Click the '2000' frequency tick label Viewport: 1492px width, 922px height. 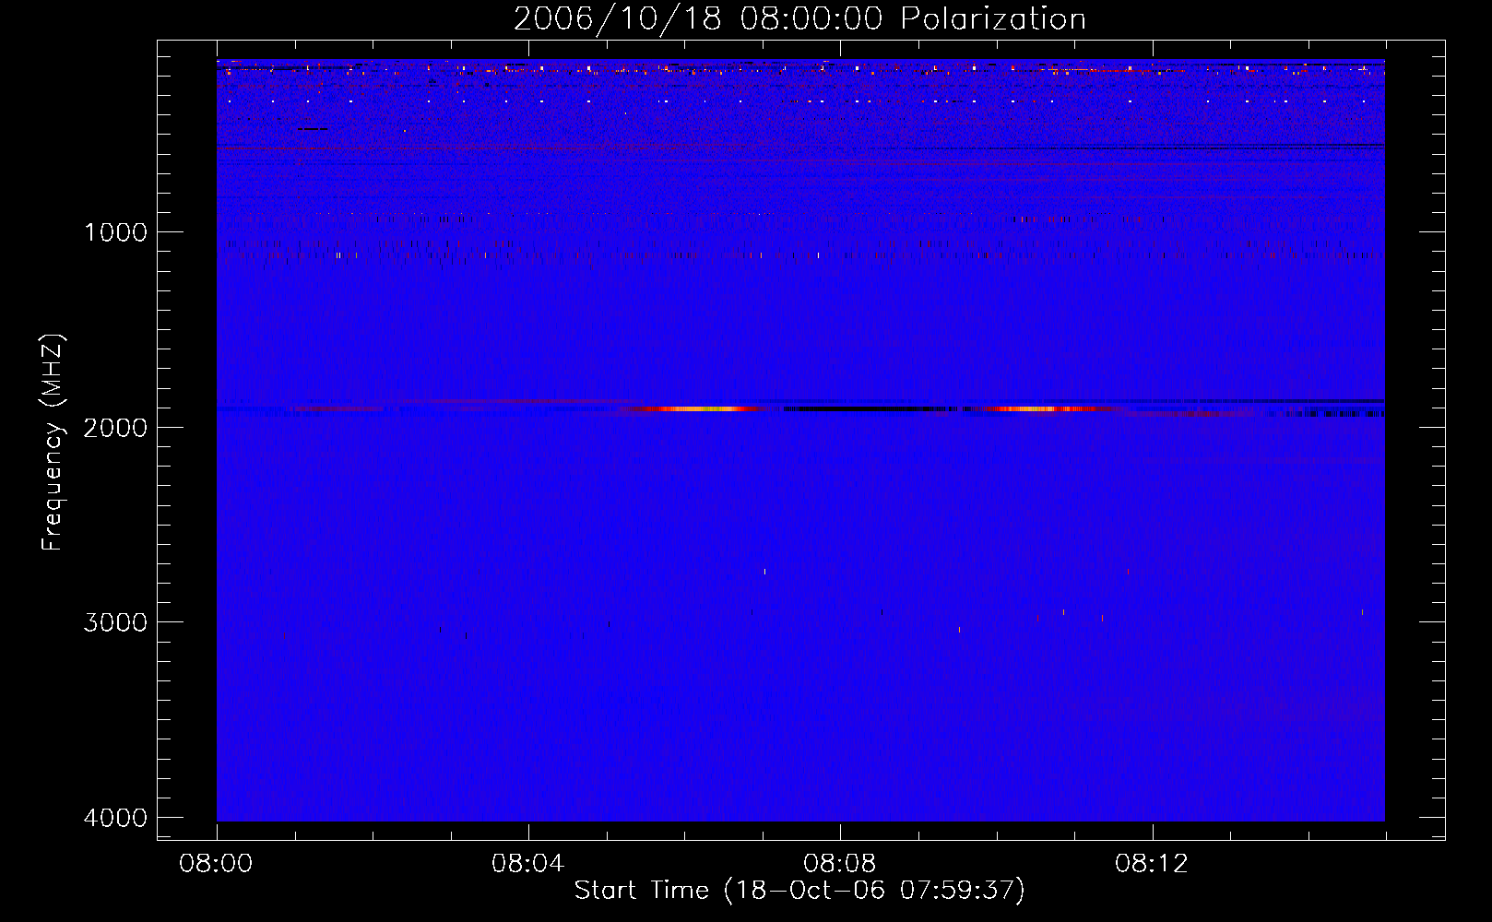115,427
